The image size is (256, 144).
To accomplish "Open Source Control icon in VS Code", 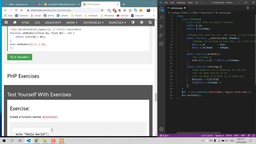I will coord(161,26).
